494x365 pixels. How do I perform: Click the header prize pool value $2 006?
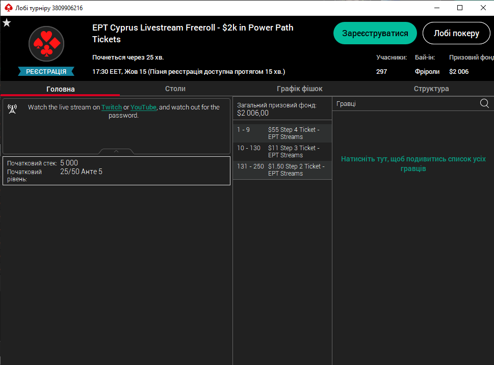pos(459,71)
